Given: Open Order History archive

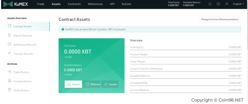Looking at the screenshot, I should (21, 91).
